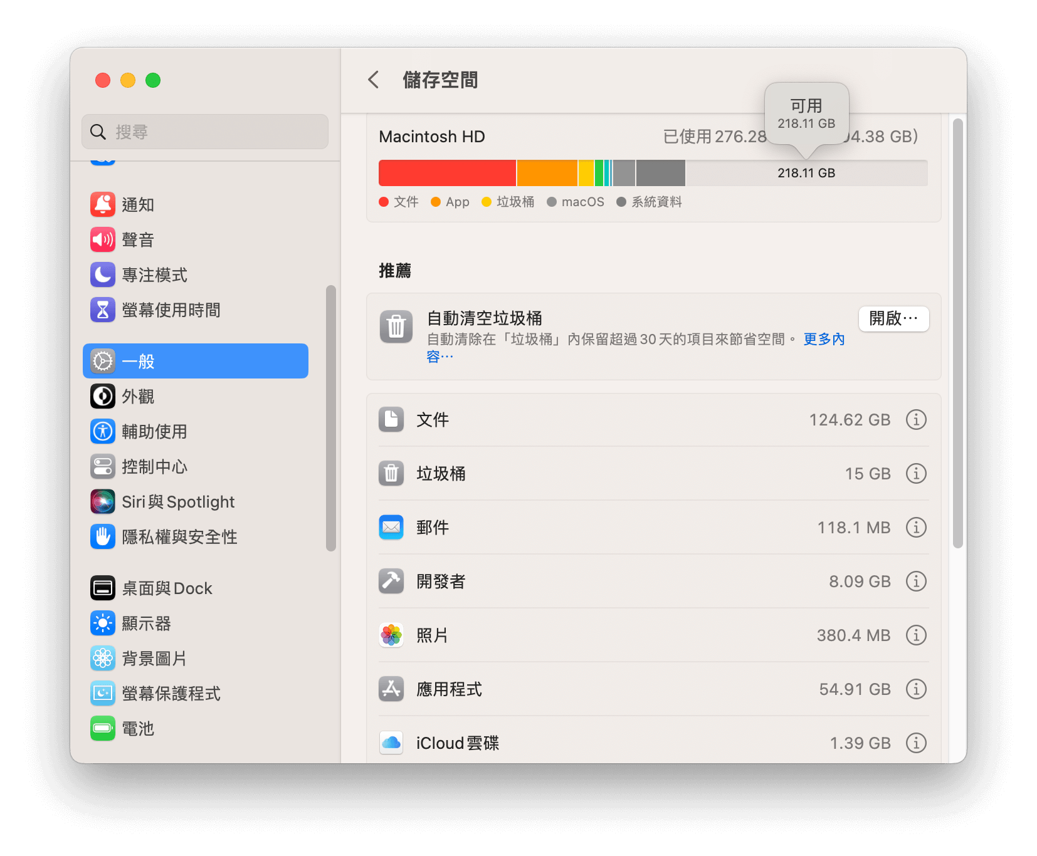The height and width of the screenshot is (856, 1037).
Task: Click the document icon in 文件 row
Action: click(391, 419)
